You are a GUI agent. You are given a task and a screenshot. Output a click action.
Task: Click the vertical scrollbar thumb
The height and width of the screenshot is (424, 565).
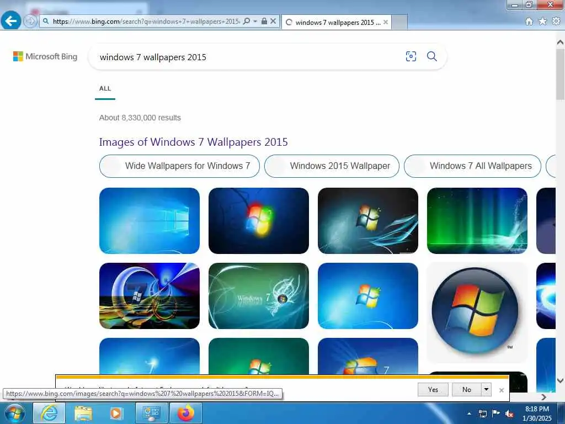pos(560,75)
